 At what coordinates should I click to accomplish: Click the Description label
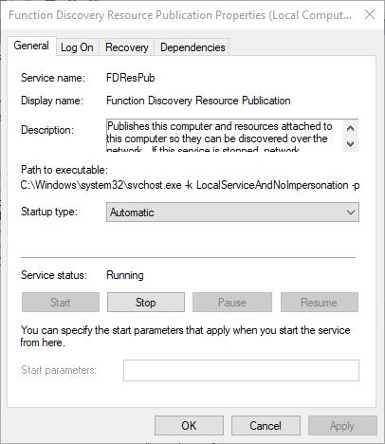pos(47,130)
